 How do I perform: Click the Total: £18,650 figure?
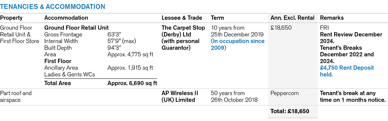click(x=290, y=111)
